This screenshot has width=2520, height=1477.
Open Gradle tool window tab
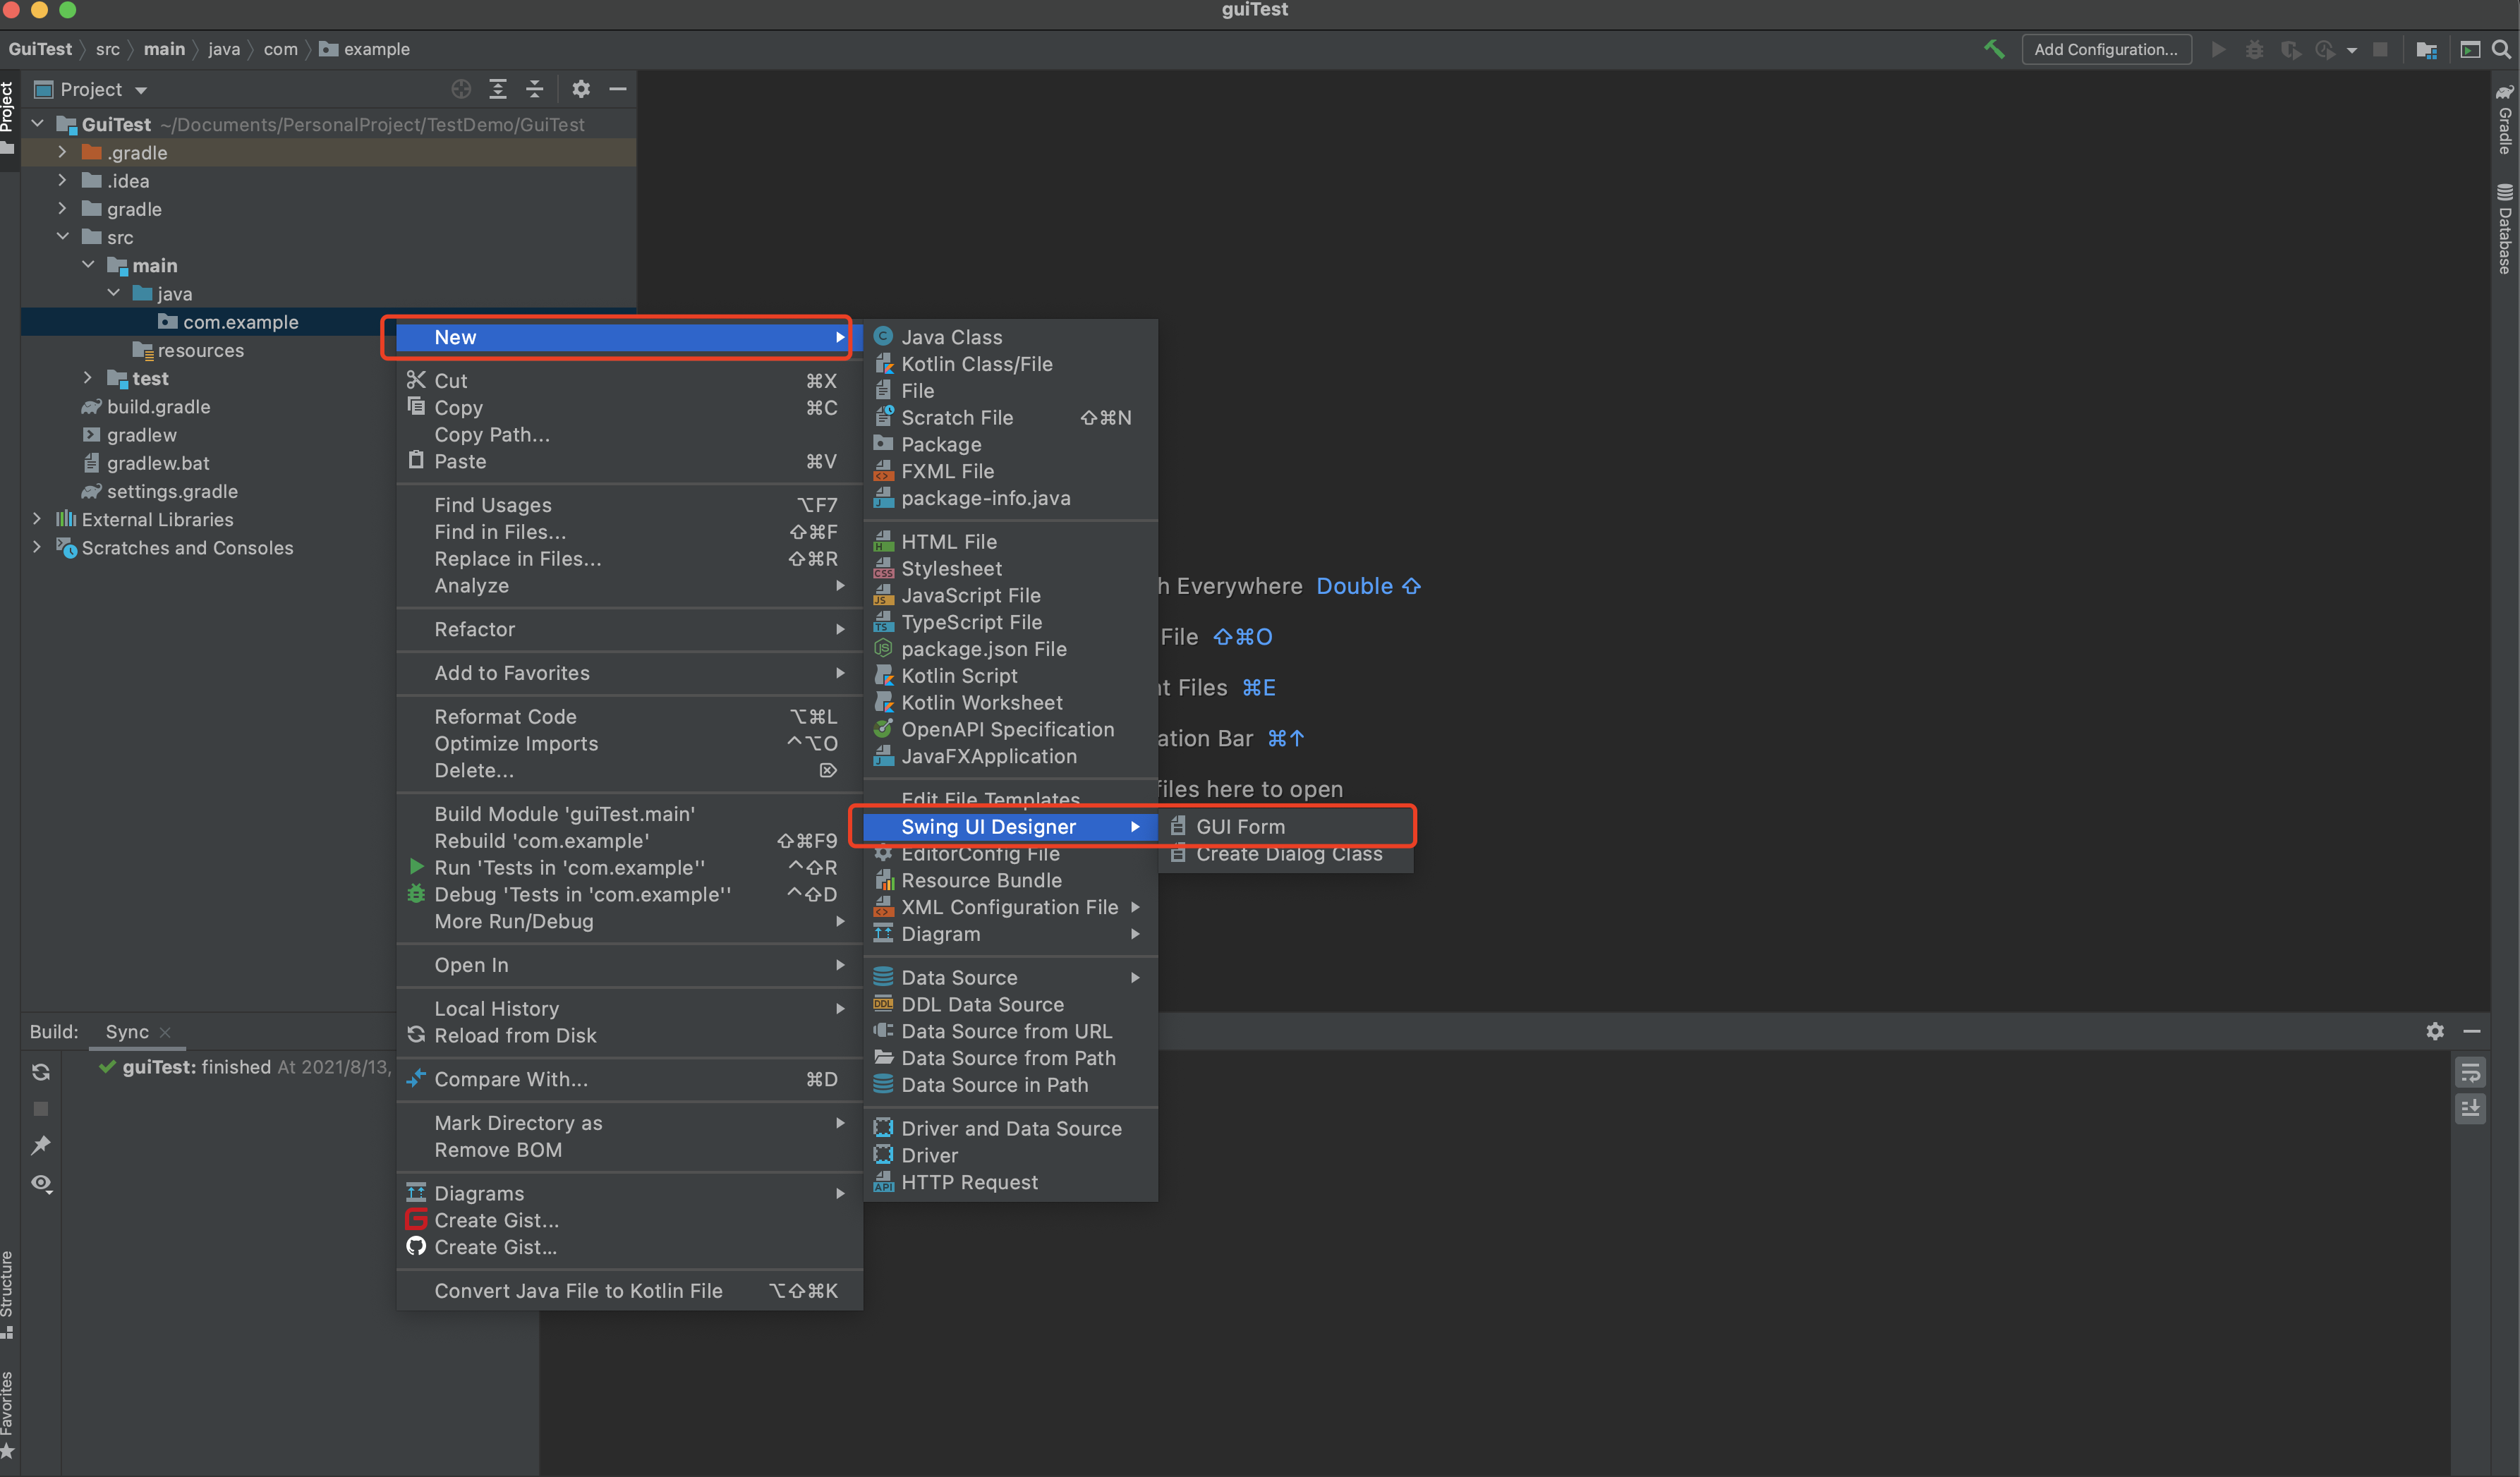click(2504, 119)
